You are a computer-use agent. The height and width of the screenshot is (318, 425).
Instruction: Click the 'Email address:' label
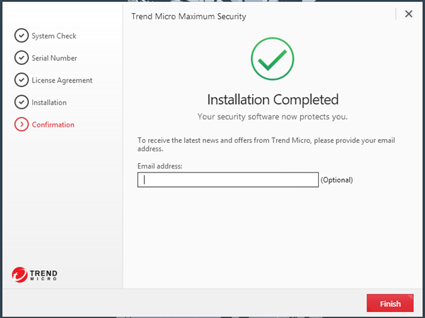[x=160, y=166]
